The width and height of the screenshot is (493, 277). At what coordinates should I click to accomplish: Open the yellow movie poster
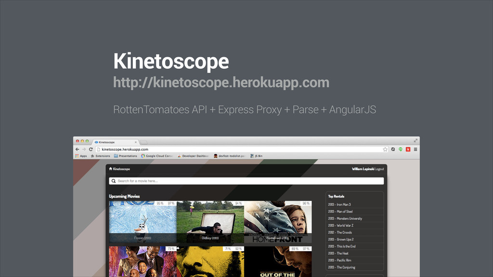pos(210,261)
